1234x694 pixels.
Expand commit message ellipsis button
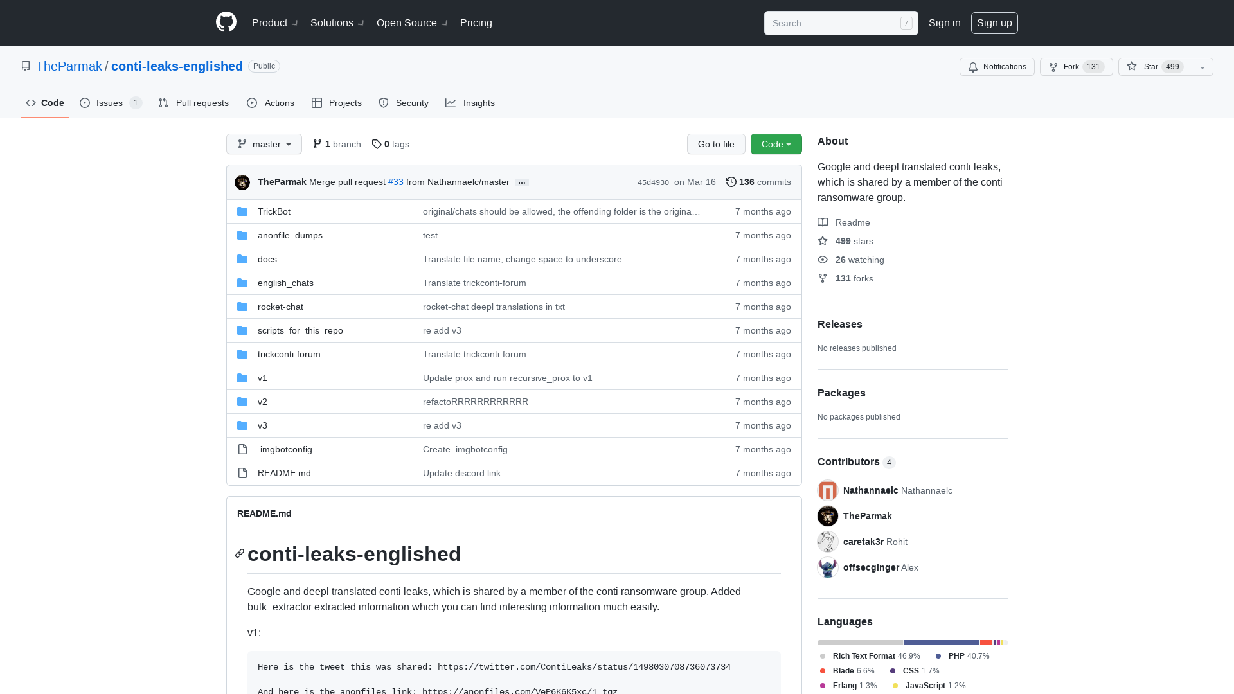click(522, 182)
